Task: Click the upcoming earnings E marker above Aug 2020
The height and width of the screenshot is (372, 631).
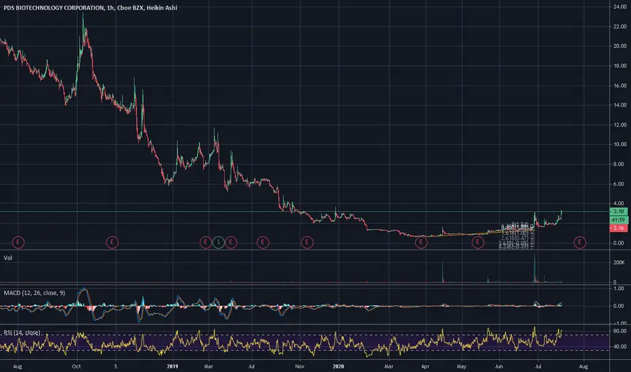Action: [580, 242]
